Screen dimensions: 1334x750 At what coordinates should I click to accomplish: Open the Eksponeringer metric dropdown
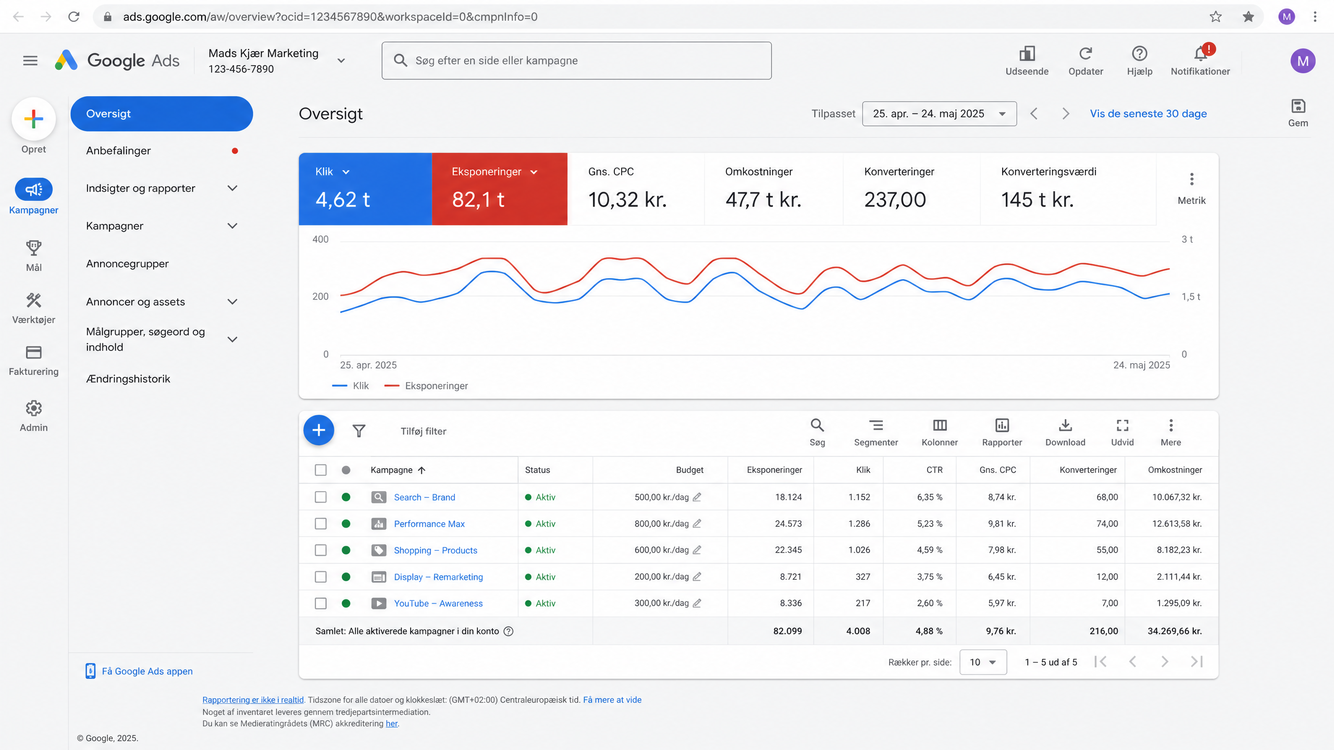pyautogui.click(x=534, y=172)
